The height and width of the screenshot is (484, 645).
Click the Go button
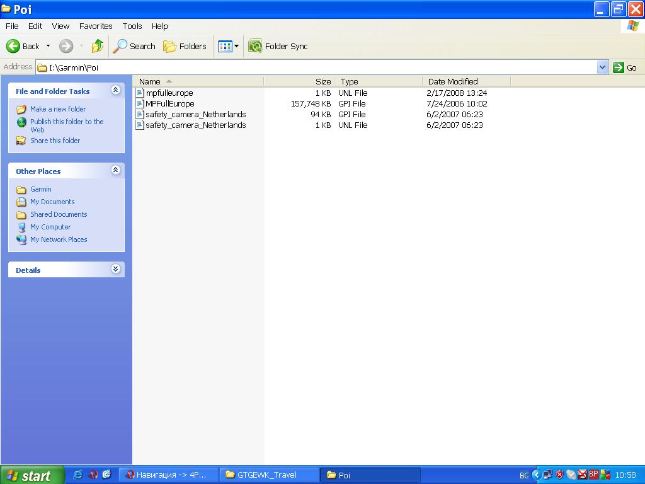click(x=624, y=67)
